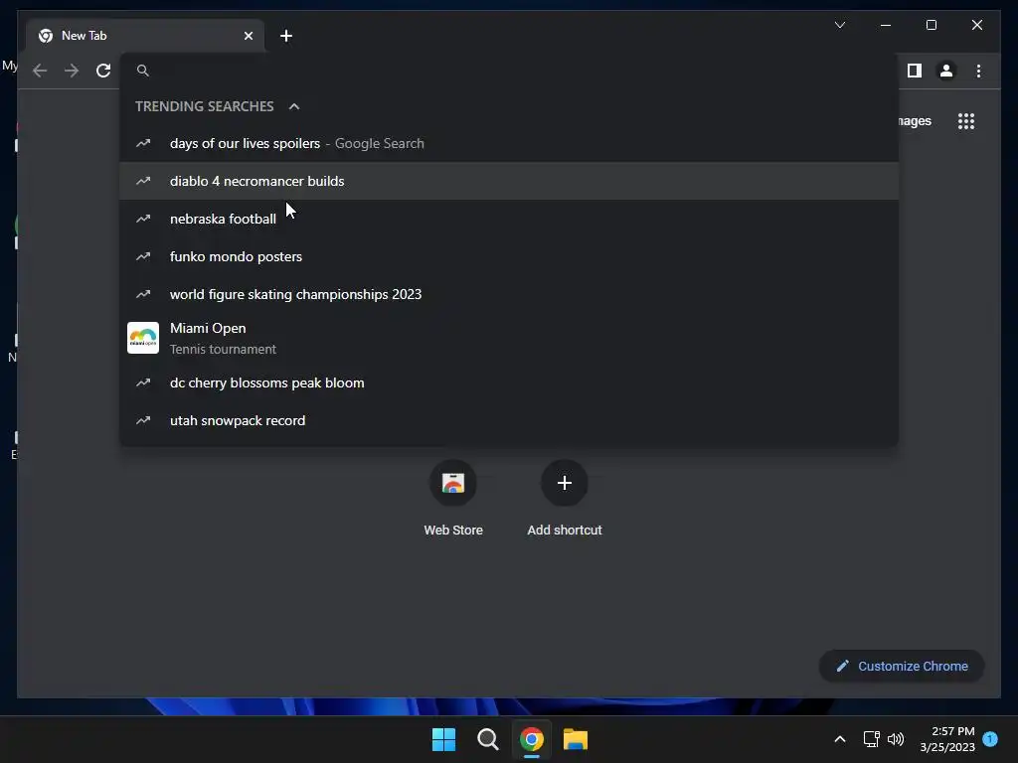Open the notification badge in the taskbar
This screenshot has height=763, width=1018.
tap(990, 739)
